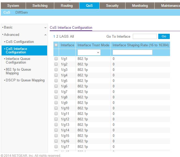Expand the Basic sidebar section

click(x=24, y=27)
